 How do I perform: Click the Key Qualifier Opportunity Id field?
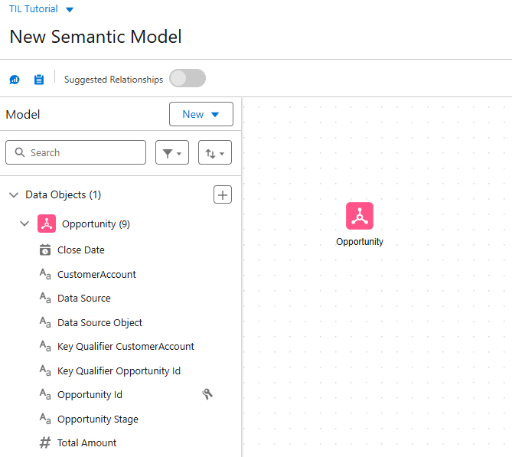coord(119,371)
